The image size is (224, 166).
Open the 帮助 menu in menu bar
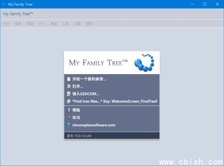click(x=89, y=24)
